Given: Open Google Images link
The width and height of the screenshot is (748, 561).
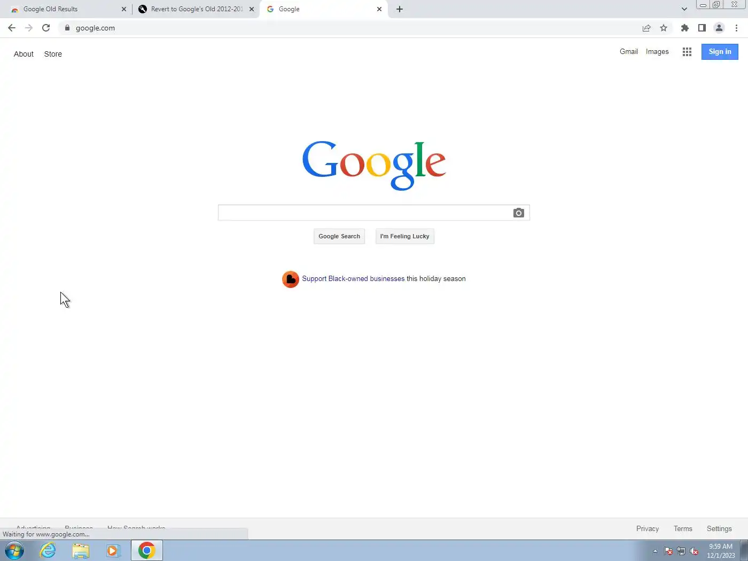Looking at the screenshot, I should coord(657,52).
